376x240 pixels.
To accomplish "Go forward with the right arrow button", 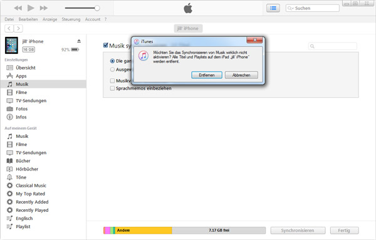I will click(18, 29).
